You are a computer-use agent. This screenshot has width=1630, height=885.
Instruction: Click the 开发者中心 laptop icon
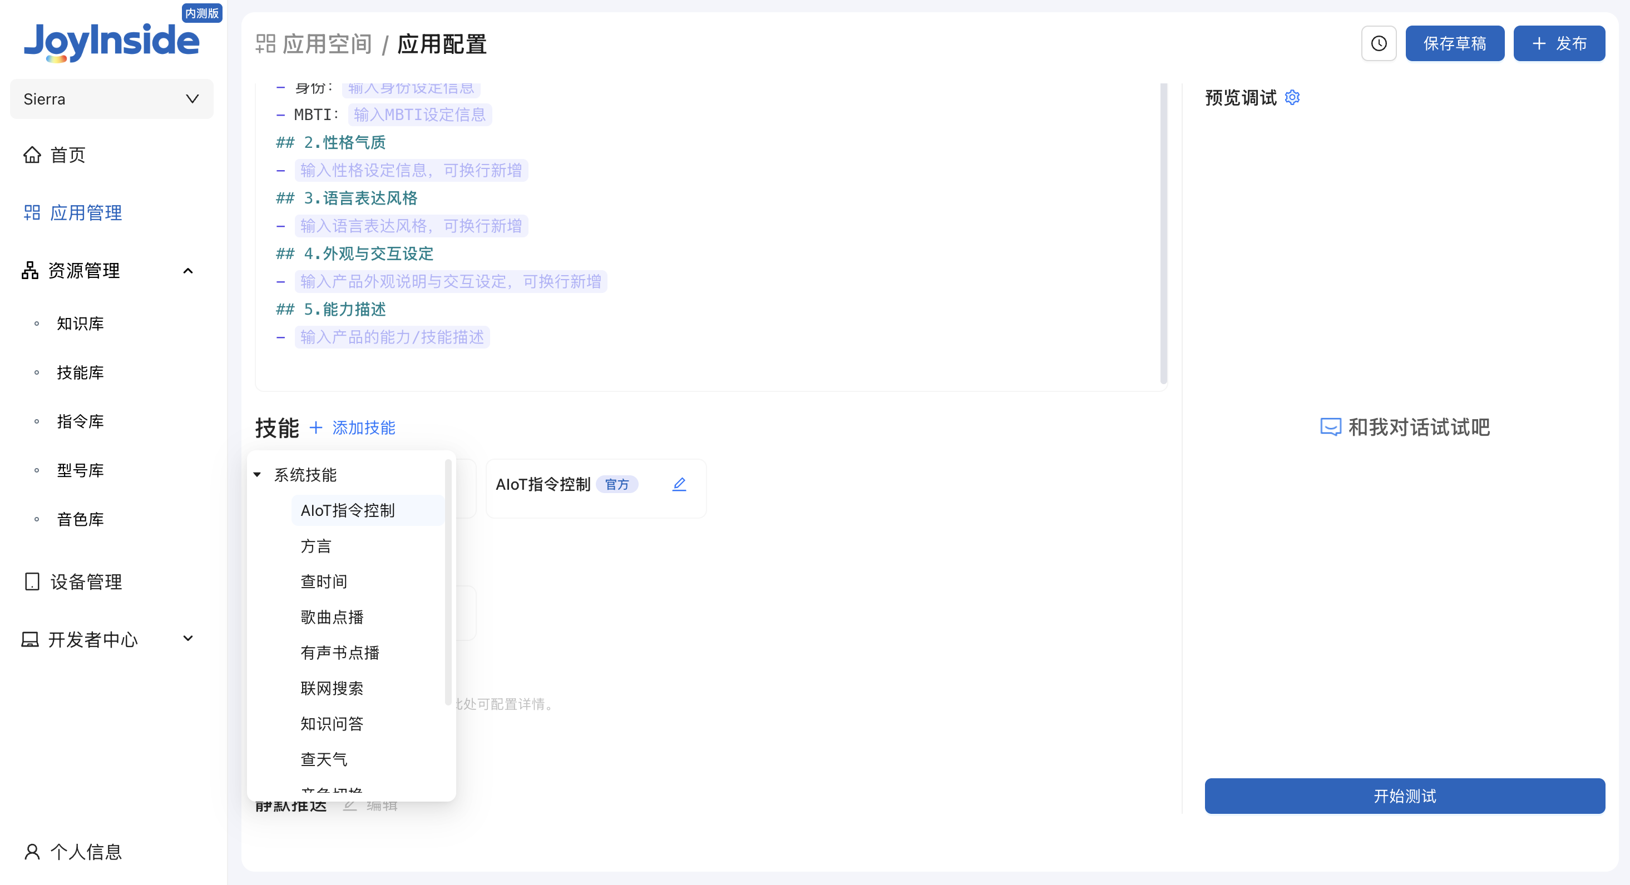pyautogui.click(x=29, y=640)
